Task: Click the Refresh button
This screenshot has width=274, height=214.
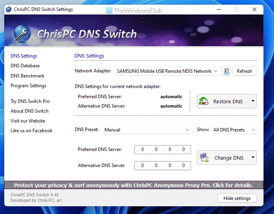Action: point(244,71)
